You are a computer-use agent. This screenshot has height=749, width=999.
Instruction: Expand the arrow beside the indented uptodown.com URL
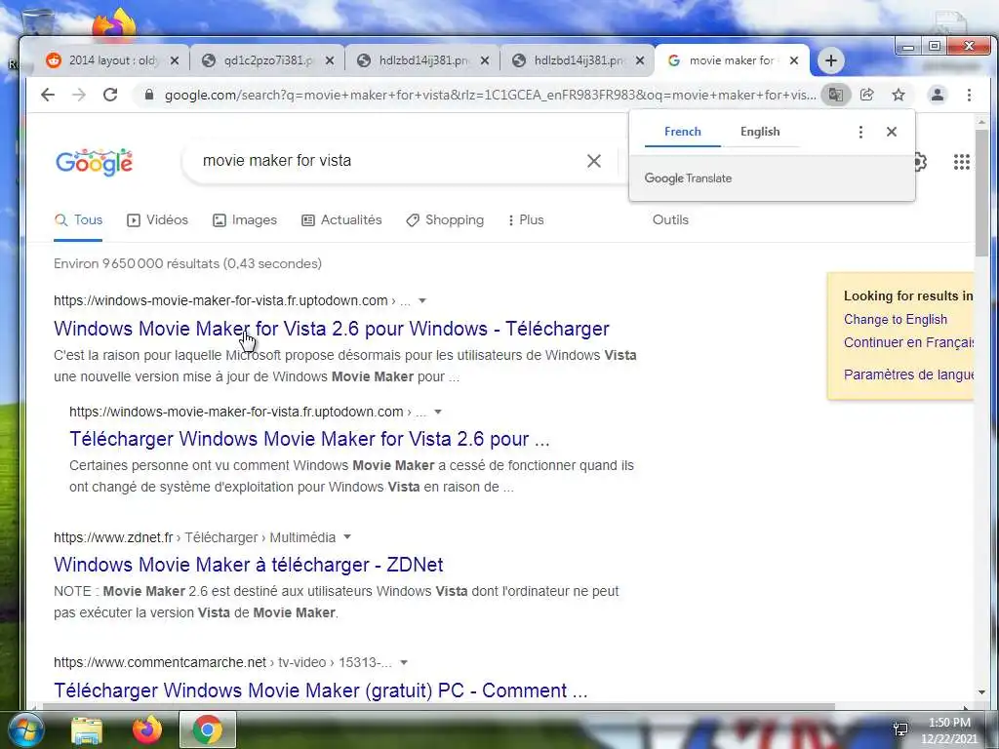[x=438, y=413]
